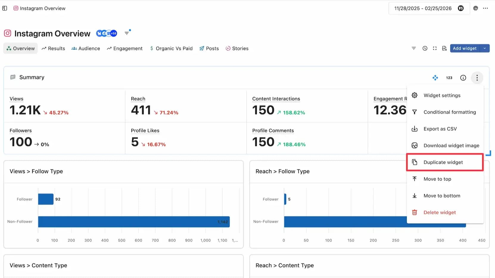Click the globe icon in top bar
This screenshot has width=495, height=278.
point(476,8)
